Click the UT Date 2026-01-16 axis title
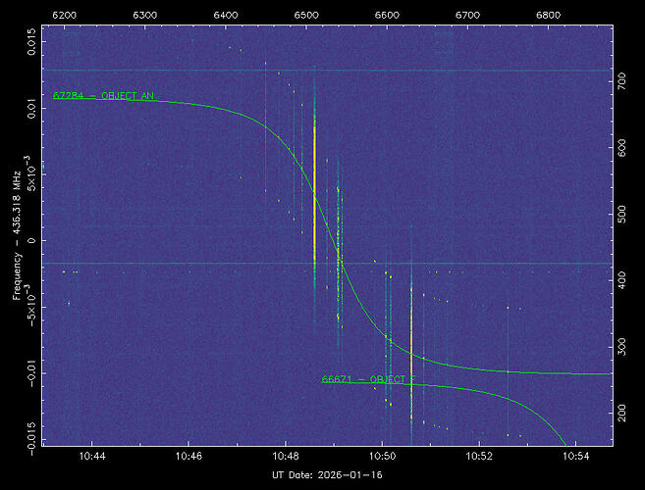 pyautogui.click(x=327, y=475)
